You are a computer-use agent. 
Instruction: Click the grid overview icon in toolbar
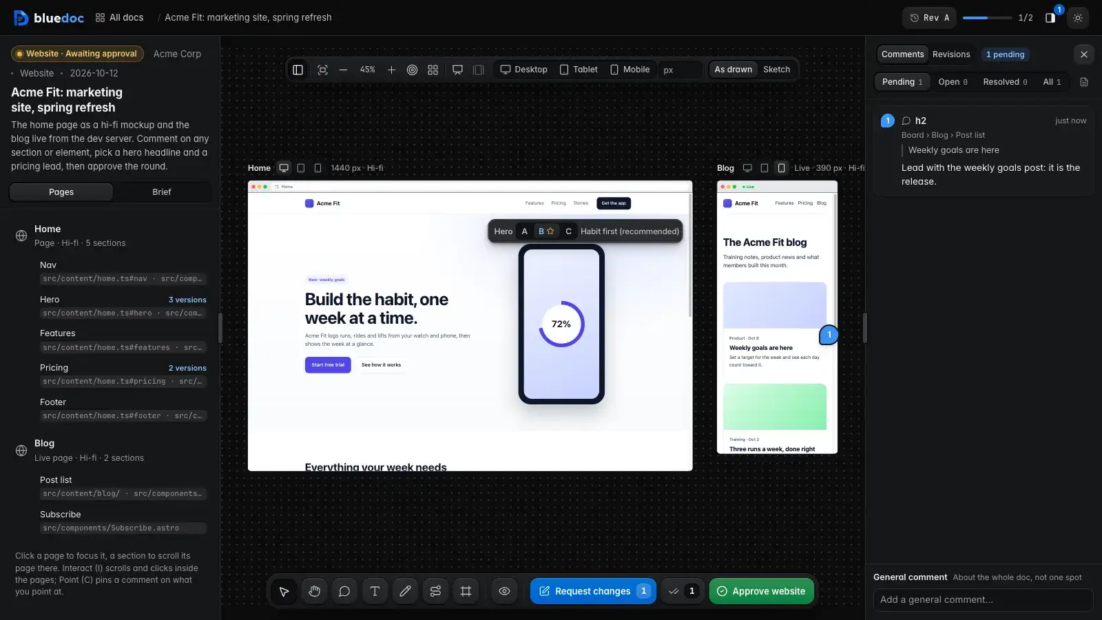(433, 70)
